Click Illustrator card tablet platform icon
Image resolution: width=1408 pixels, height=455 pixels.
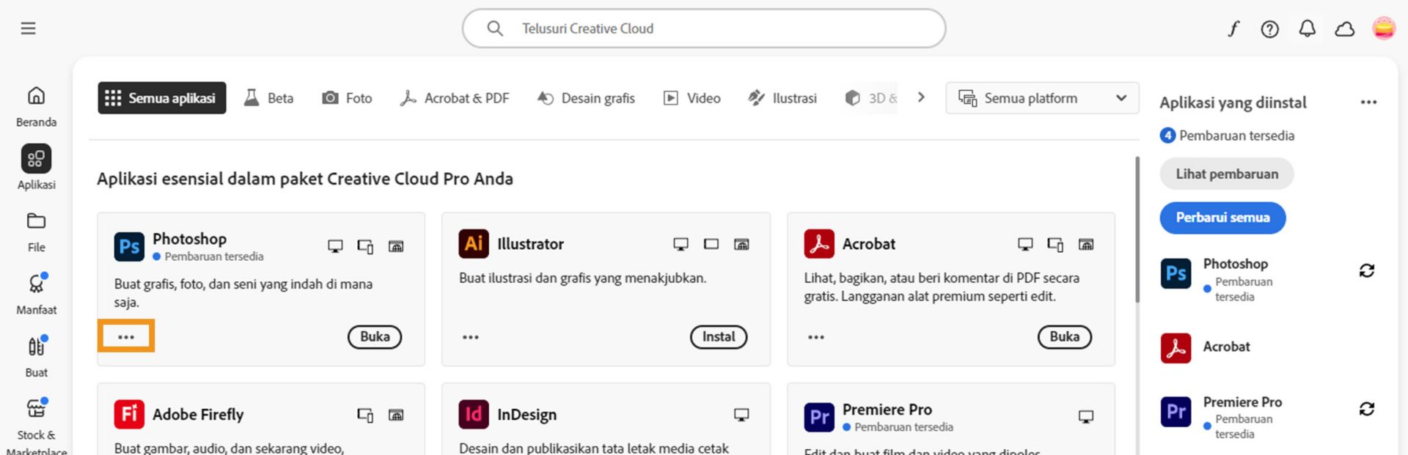711,244
